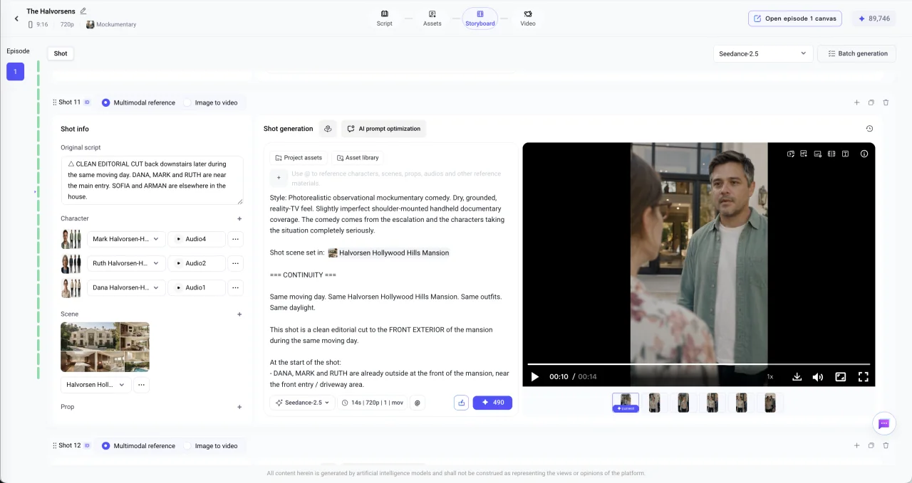
Task: Select Image to video for Shot 11
Action: 211,102
